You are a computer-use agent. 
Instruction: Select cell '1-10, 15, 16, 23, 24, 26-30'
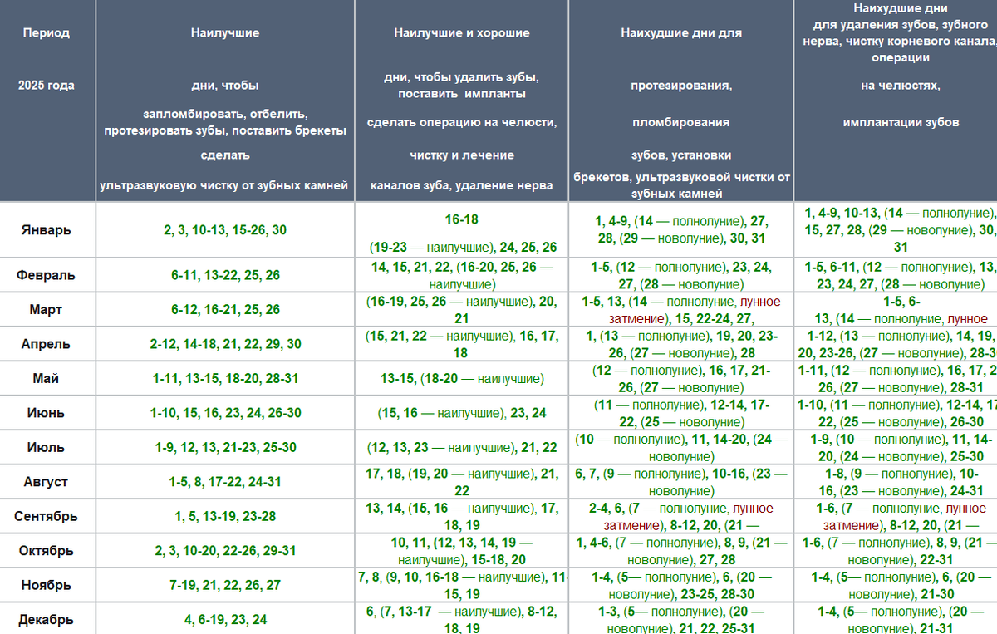coord(224,413)
